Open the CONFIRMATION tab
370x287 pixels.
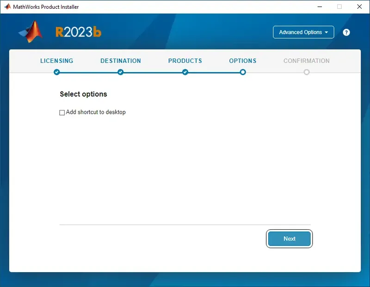307,61
